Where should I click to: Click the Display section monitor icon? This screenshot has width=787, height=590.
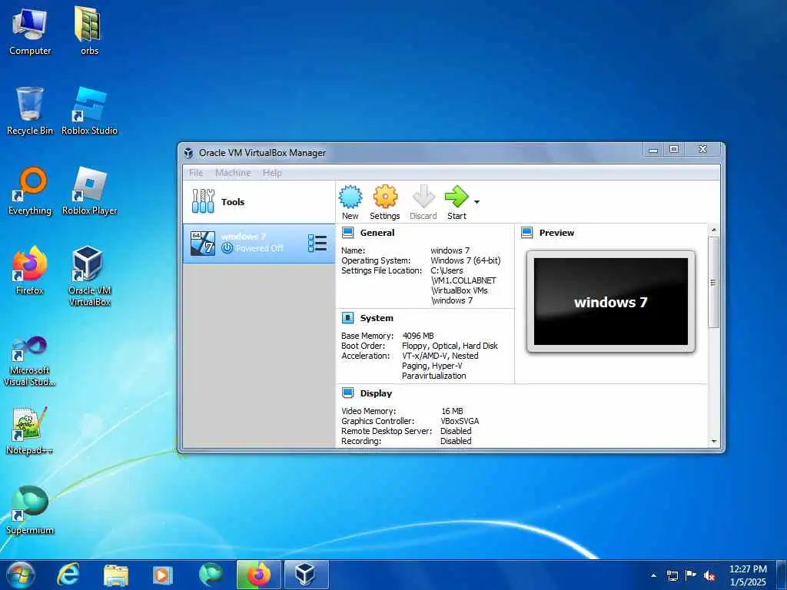click(x=348, y=393)
